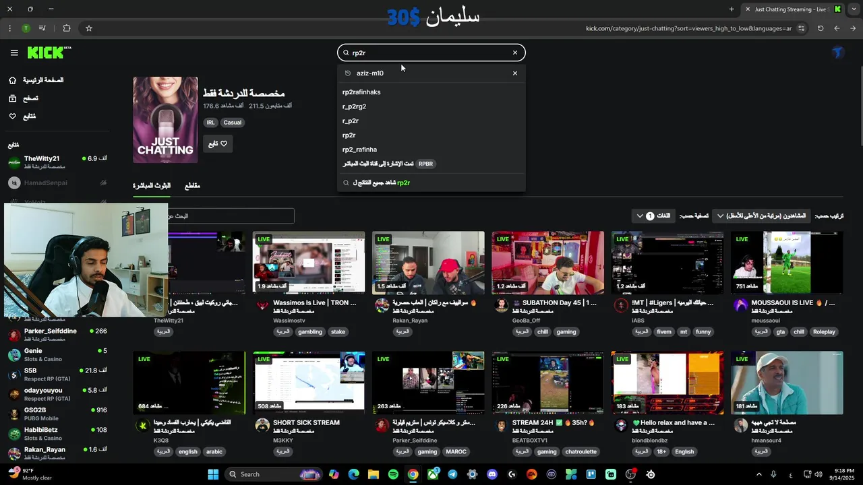Image resolution: width=863 pixels, height=485 pixels.
Task: View all results for rp2r
Action: coord(431,183)
